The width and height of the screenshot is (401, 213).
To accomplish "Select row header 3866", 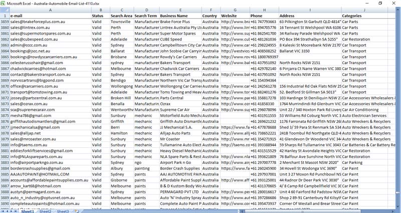I will 5,63.
